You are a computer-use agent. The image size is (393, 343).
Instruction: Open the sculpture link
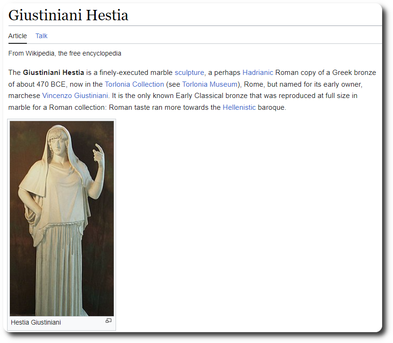[x=189, y=73]
